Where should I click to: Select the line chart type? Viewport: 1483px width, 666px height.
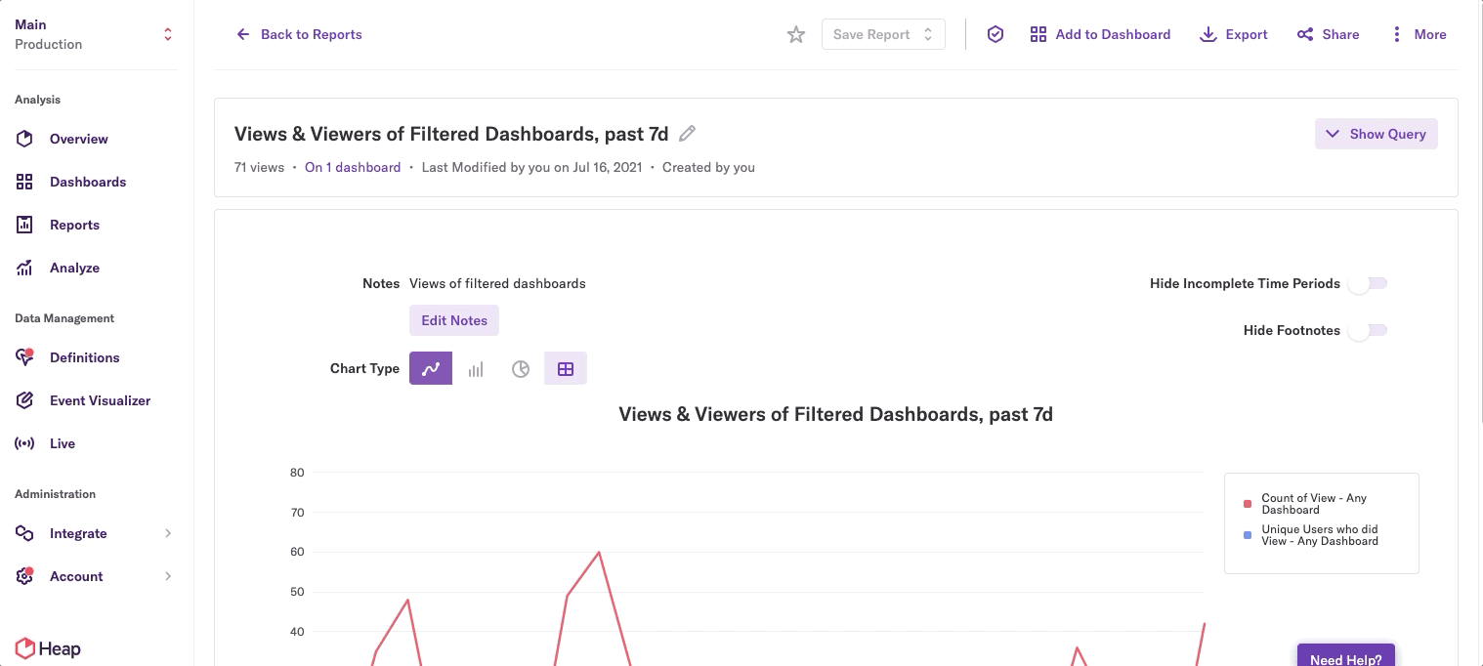pos(431,368)
